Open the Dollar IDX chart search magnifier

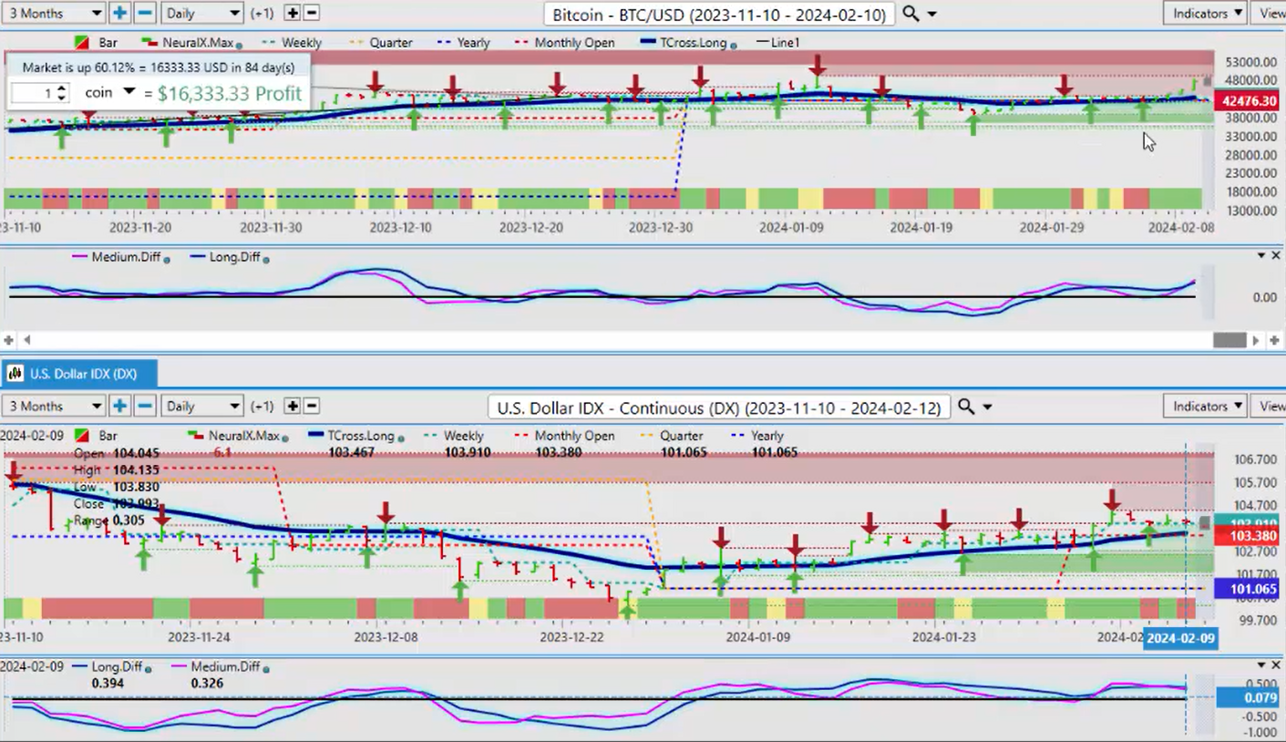[965, 407]
